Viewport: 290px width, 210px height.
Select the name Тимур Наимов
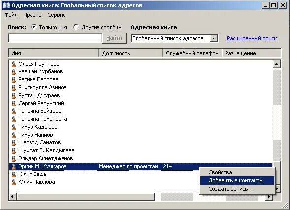[35, 135]
